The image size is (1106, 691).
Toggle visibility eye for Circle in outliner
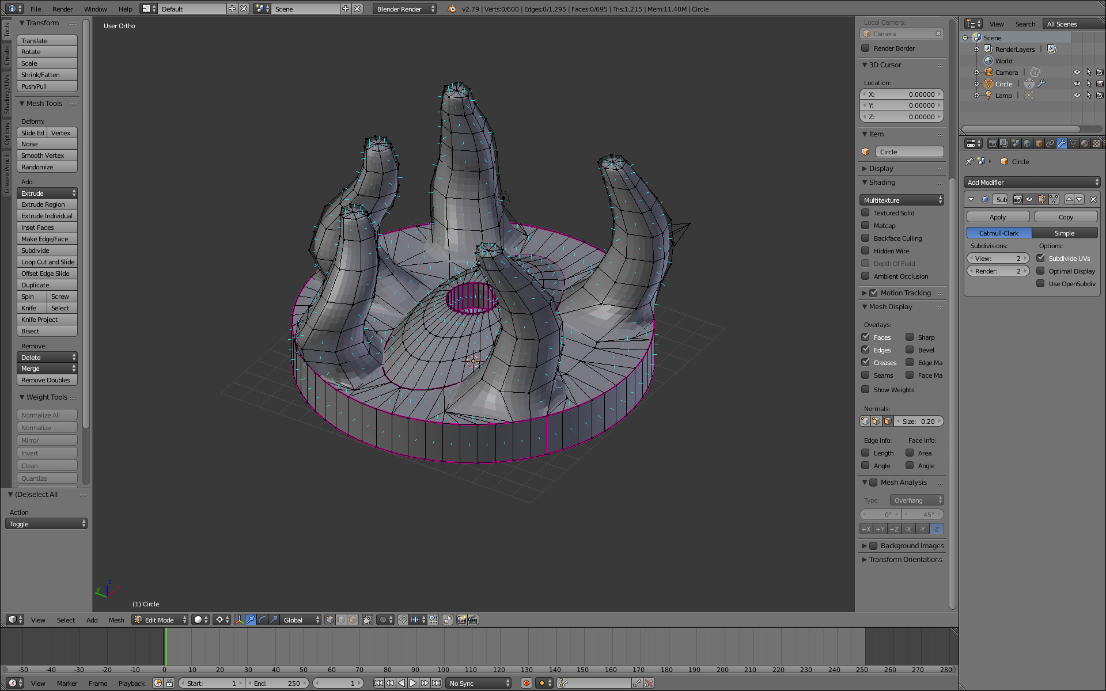click(x=1077, y=83)
